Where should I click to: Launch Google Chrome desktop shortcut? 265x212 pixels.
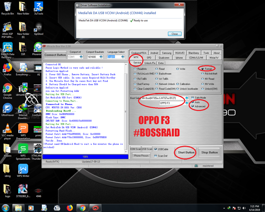(x=7, y=91)
